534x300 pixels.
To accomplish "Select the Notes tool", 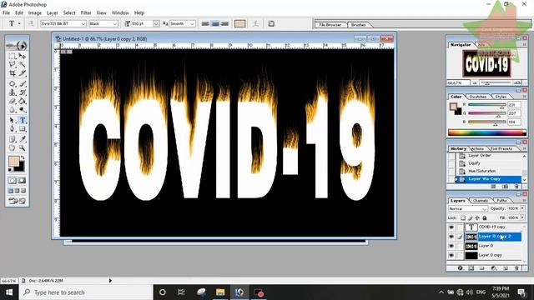I will tap(13, 139).
